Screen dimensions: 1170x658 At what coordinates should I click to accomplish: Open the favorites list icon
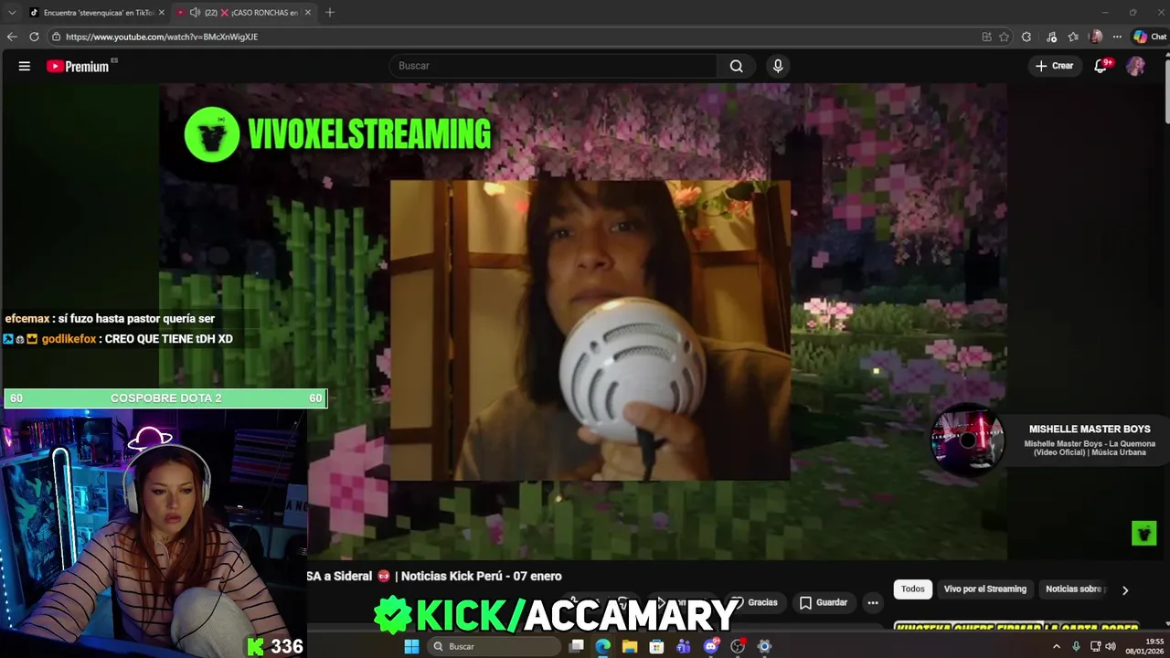tap(1073, 37)
